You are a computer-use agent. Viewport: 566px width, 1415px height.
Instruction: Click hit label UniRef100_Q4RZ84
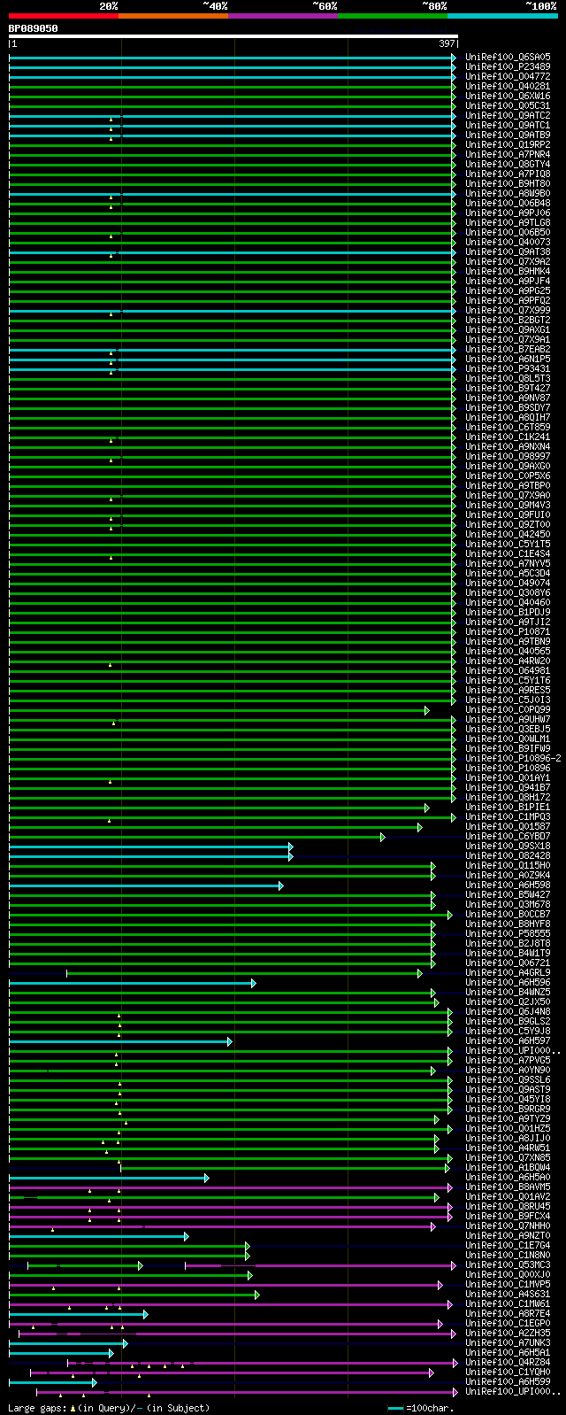(508, 1362)
